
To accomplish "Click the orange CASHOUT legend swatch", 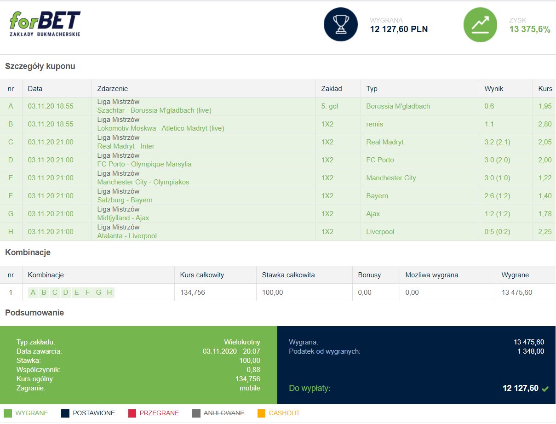I will (261, 413).
